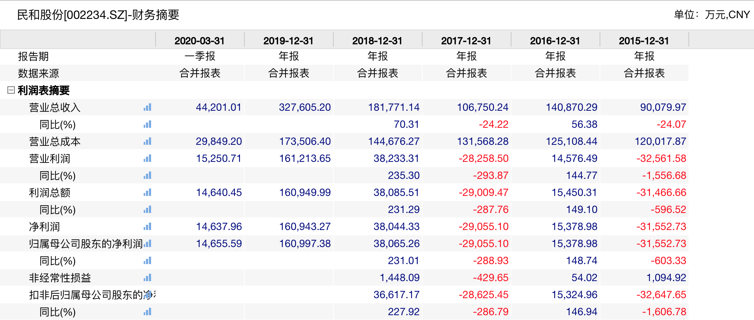Click revenue value 90,079.97

tap(663, 107)
